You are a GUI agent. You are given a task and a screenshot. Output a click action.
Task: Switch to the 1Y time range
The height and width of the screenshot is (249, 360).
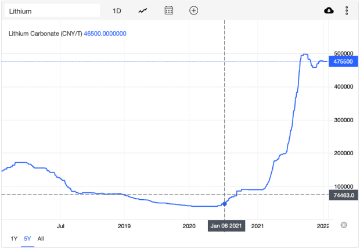[14, 239]
